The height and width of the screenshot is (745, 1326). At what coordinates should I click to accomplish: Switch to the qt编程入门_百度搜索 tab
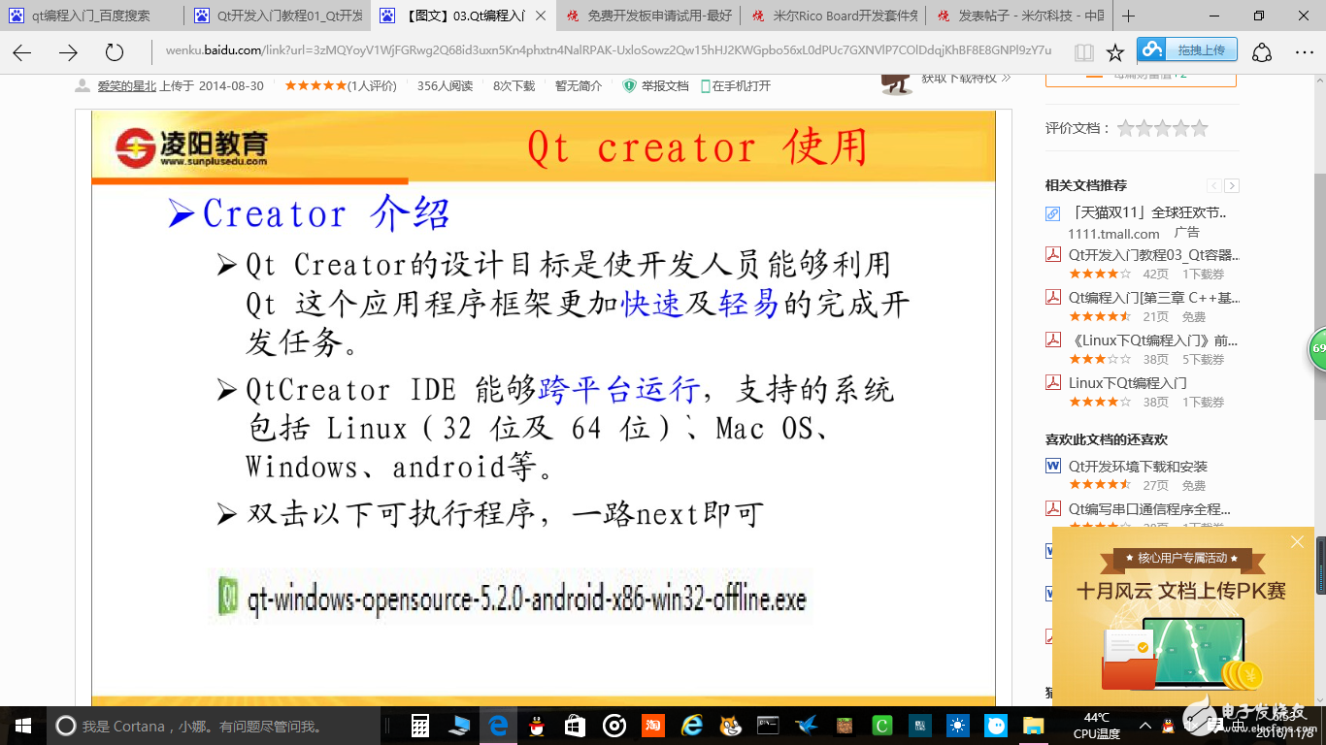[91, 16]
